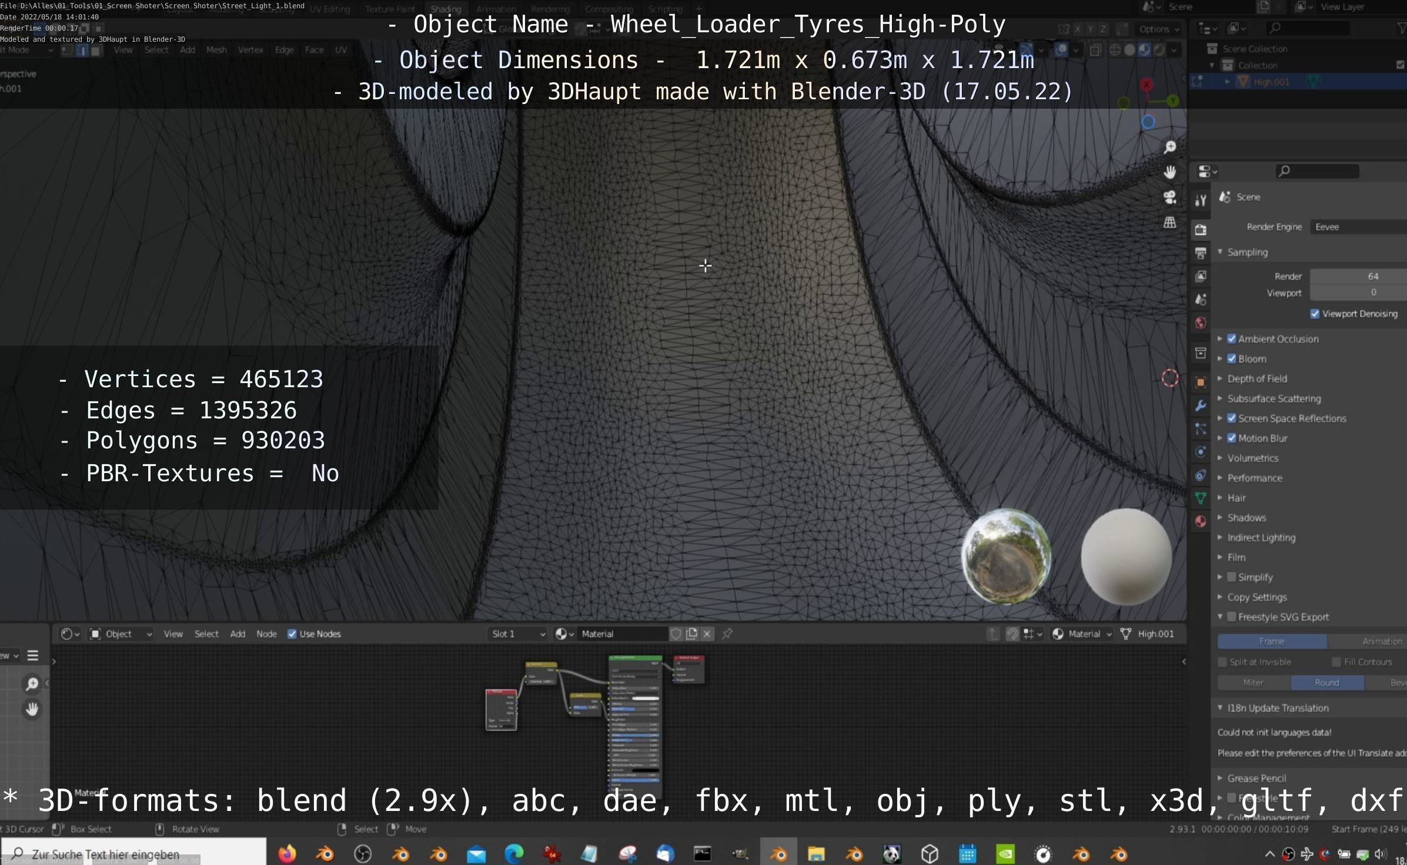Click the viewport zoom magnifier icon

pyautogui.click(x=1170, y=147)
